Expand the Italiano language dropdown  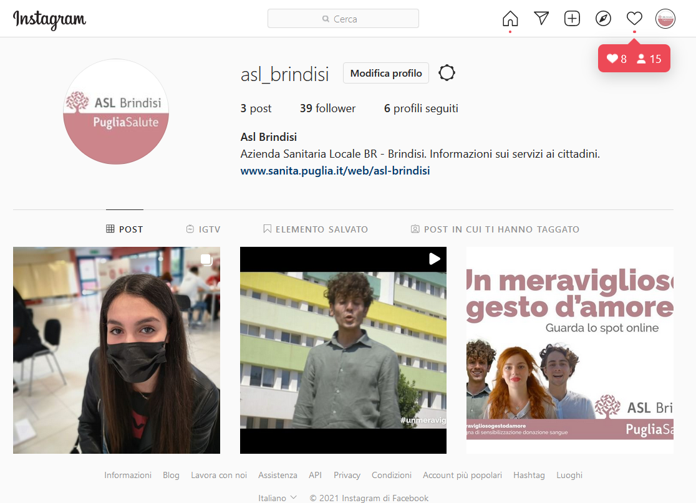[278, 497]
